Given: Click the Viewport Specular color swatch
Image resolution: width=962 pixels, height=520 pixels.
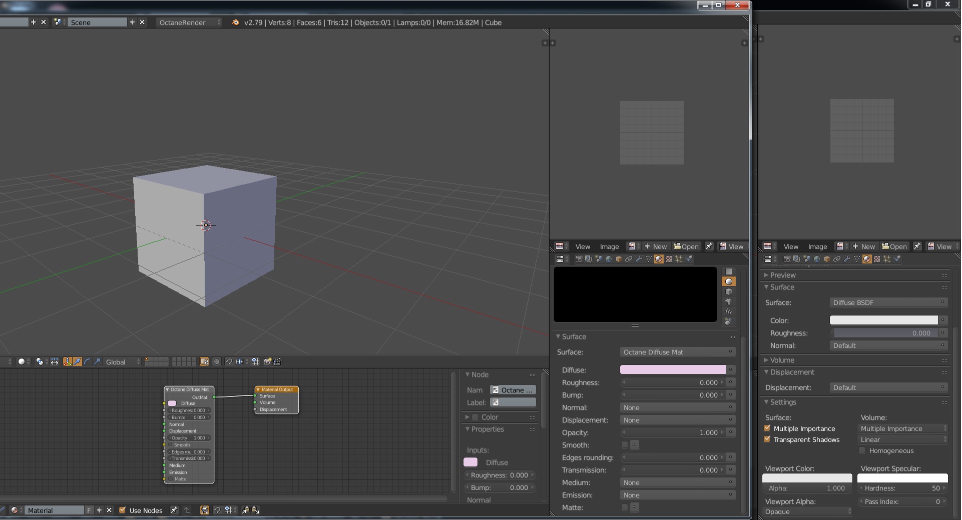Looking at the screenshot, I should pyautogui.click(x=902, y=478).
